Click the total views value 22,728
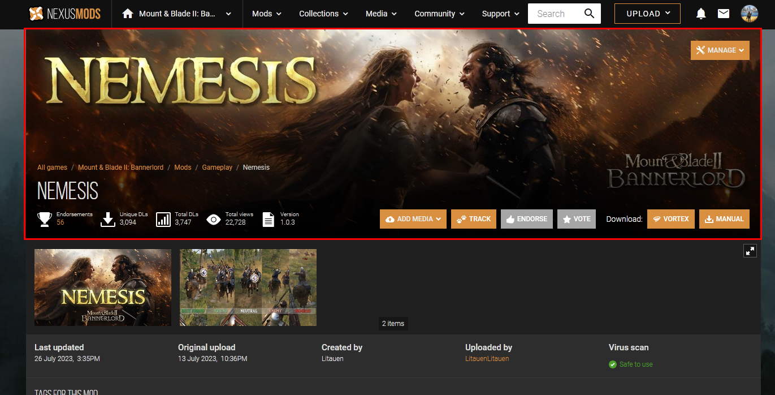This screenshot has height=395, width=775. (x=236, y=222)
